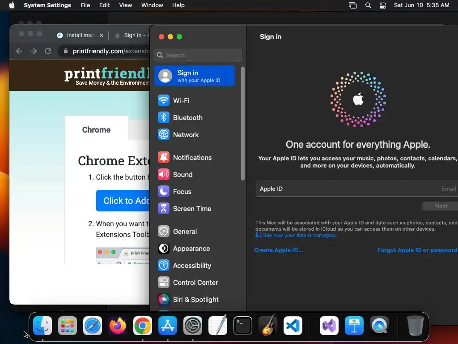Click the Apple ID email field
The height and width of the screenshot is (344, 458).
pos(356,189)
